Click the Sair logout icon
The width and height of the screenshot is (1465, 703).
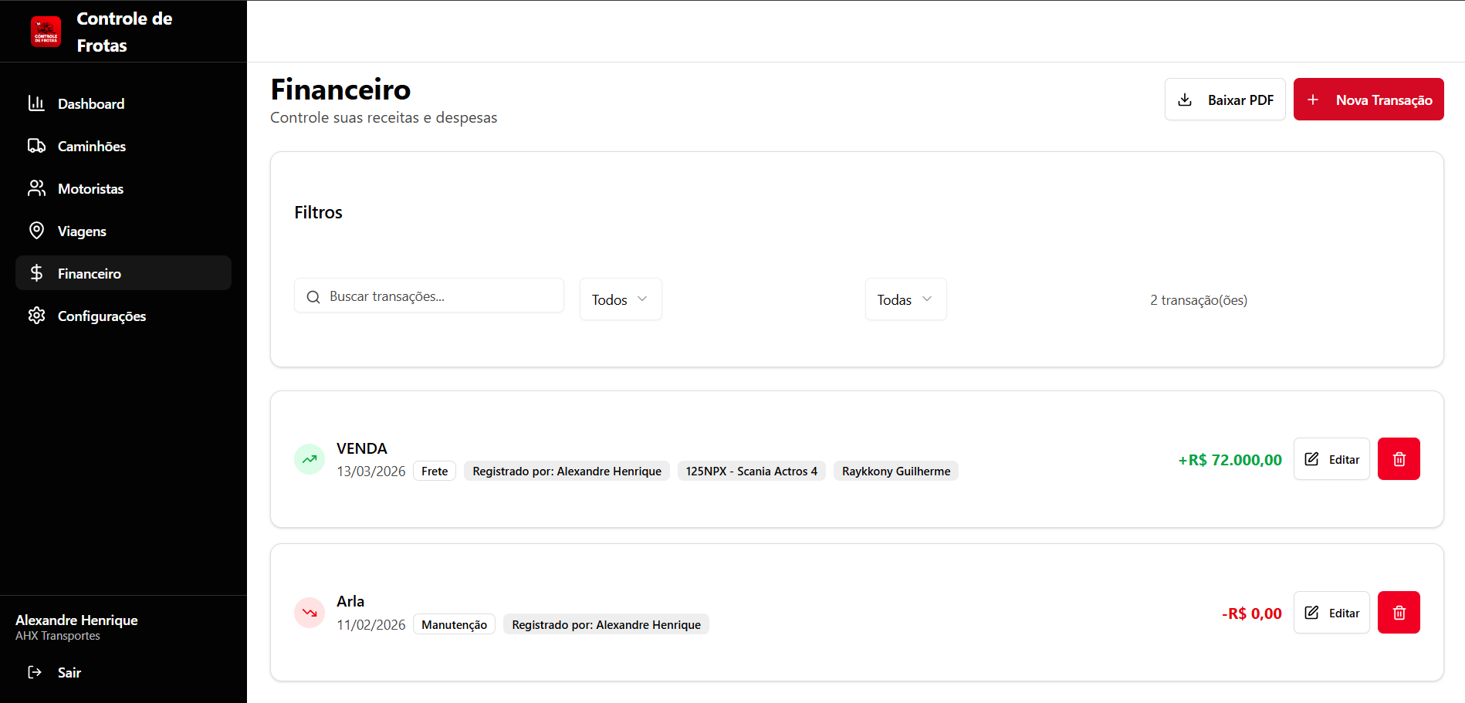(x=36, y=672)
